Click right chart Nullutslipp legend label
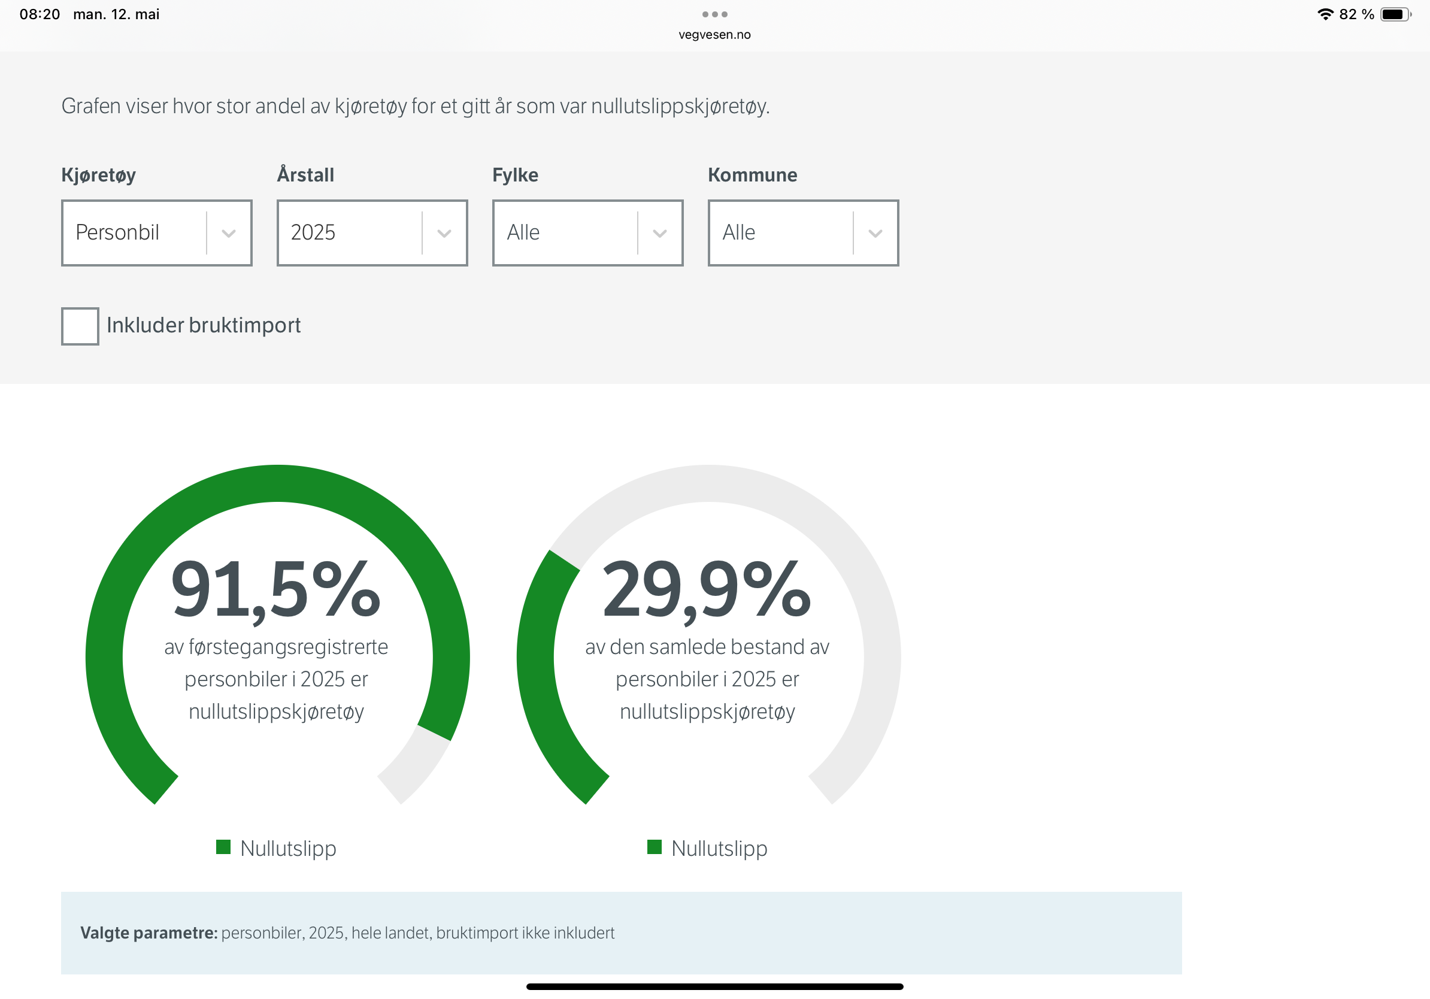The width and height of the screenshot is (1430, 999). point(719,849)
